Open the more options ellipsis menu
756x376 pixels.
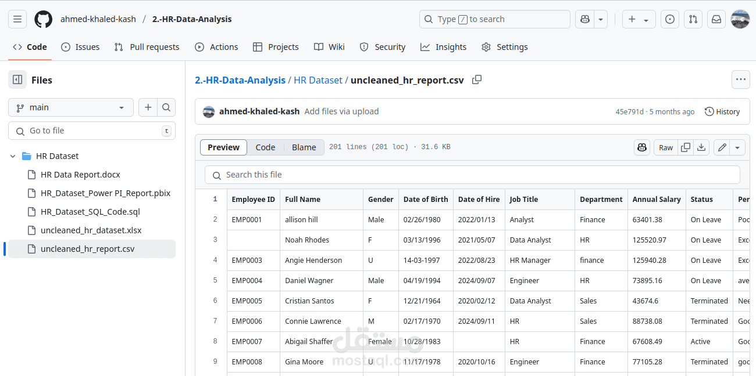[740, 79]
